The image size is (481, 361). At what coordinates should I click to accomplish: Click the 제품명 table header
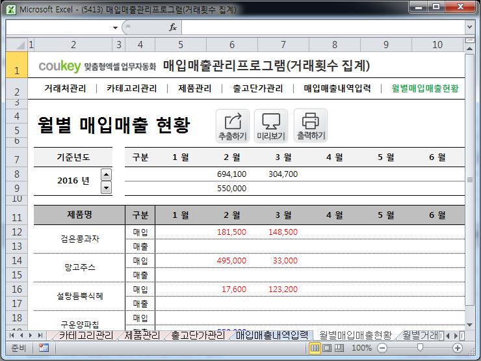point(79,215)
